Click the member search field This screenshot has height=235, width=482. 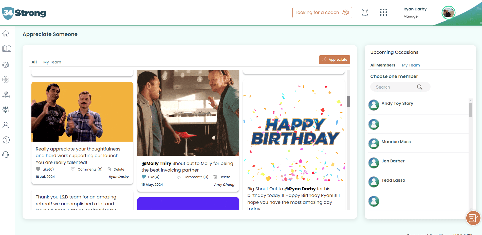click(395, 87)
